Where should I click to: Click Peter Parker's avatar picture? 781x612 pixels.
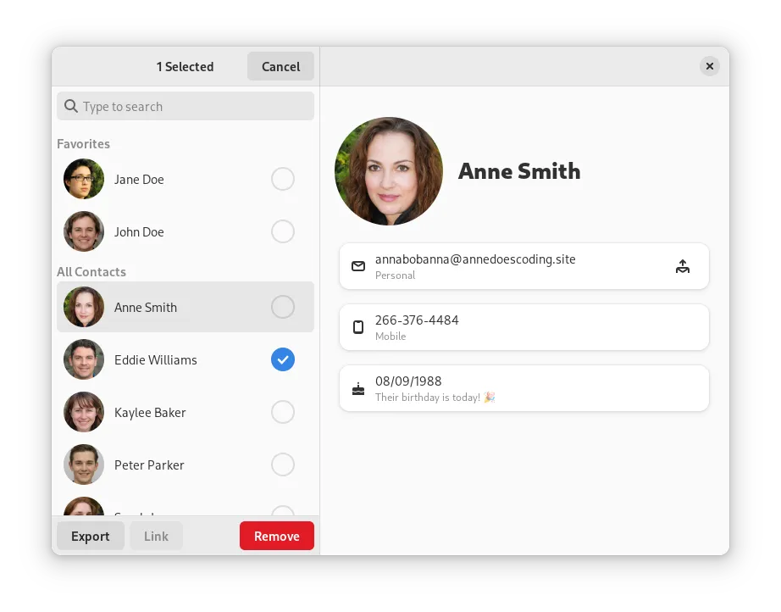pos(84,465)
